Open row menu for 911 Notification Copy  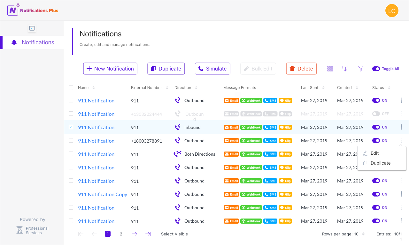tap(401, 194)
